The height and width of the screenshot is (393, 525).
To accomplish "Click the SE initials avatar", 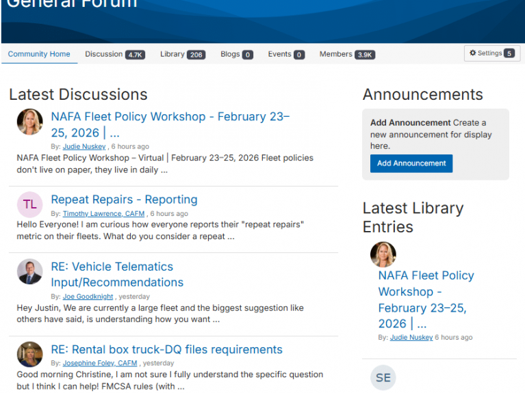I will [383, 378].
